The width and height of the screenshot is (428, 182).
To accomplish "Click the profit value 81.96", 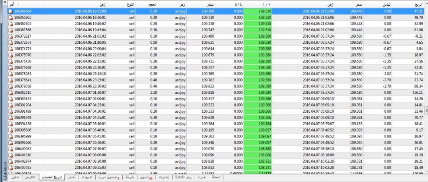I will click(x=418, y=30).
